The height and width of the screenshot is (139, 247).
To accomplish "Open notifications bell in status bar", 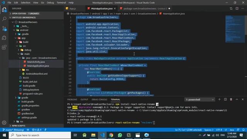I will point(244,130).
